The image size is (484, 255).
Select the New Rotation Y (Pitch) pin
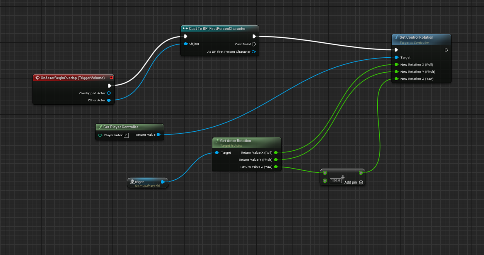pyautogui.click(x=396, y=71)
